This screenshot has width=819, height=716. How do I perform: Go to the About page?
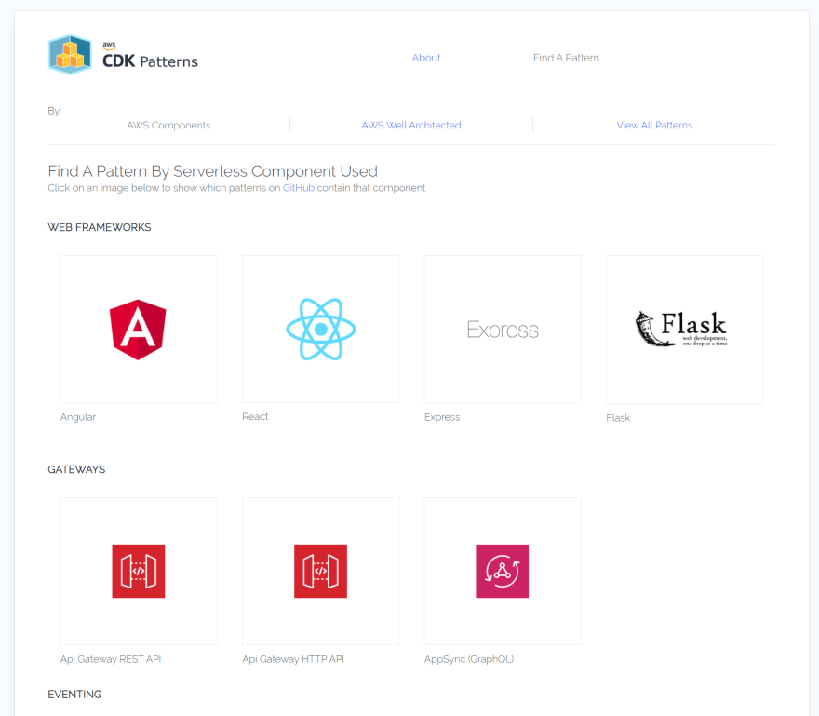tap(426, 58)
